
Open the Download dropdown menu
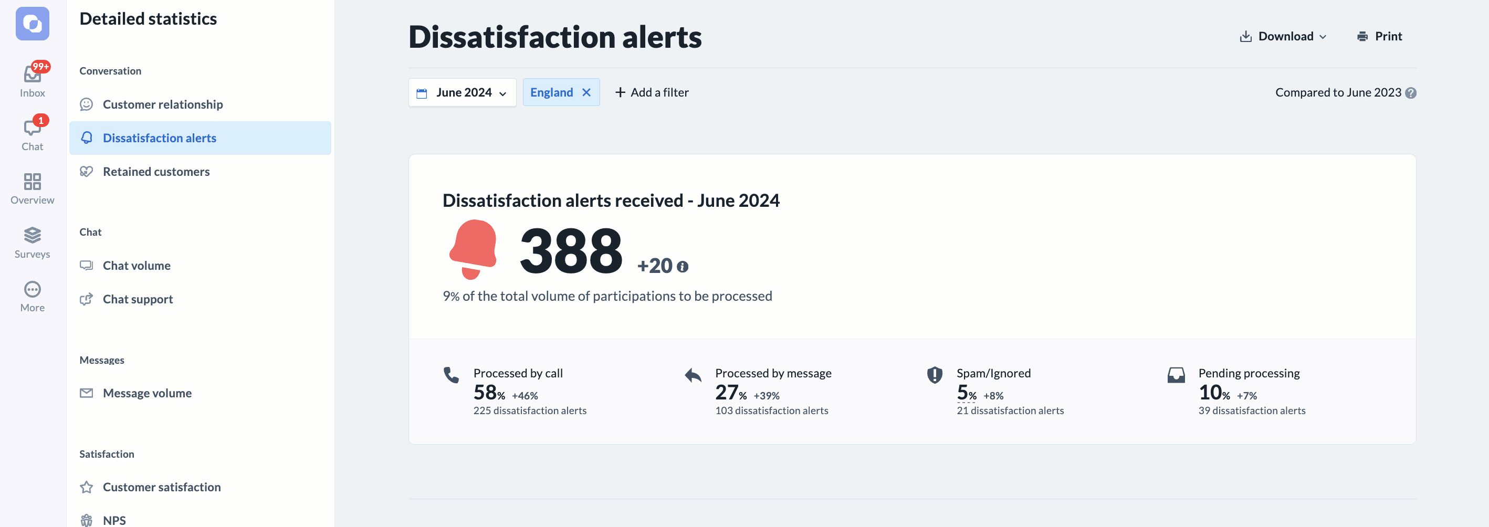point(1283,36)
